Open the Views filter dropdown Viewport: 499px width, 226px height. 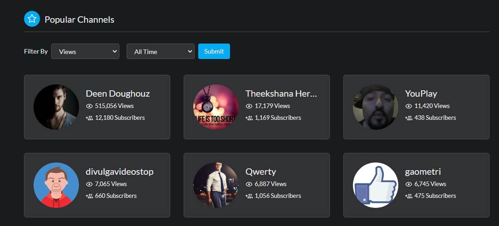[85, 51]
